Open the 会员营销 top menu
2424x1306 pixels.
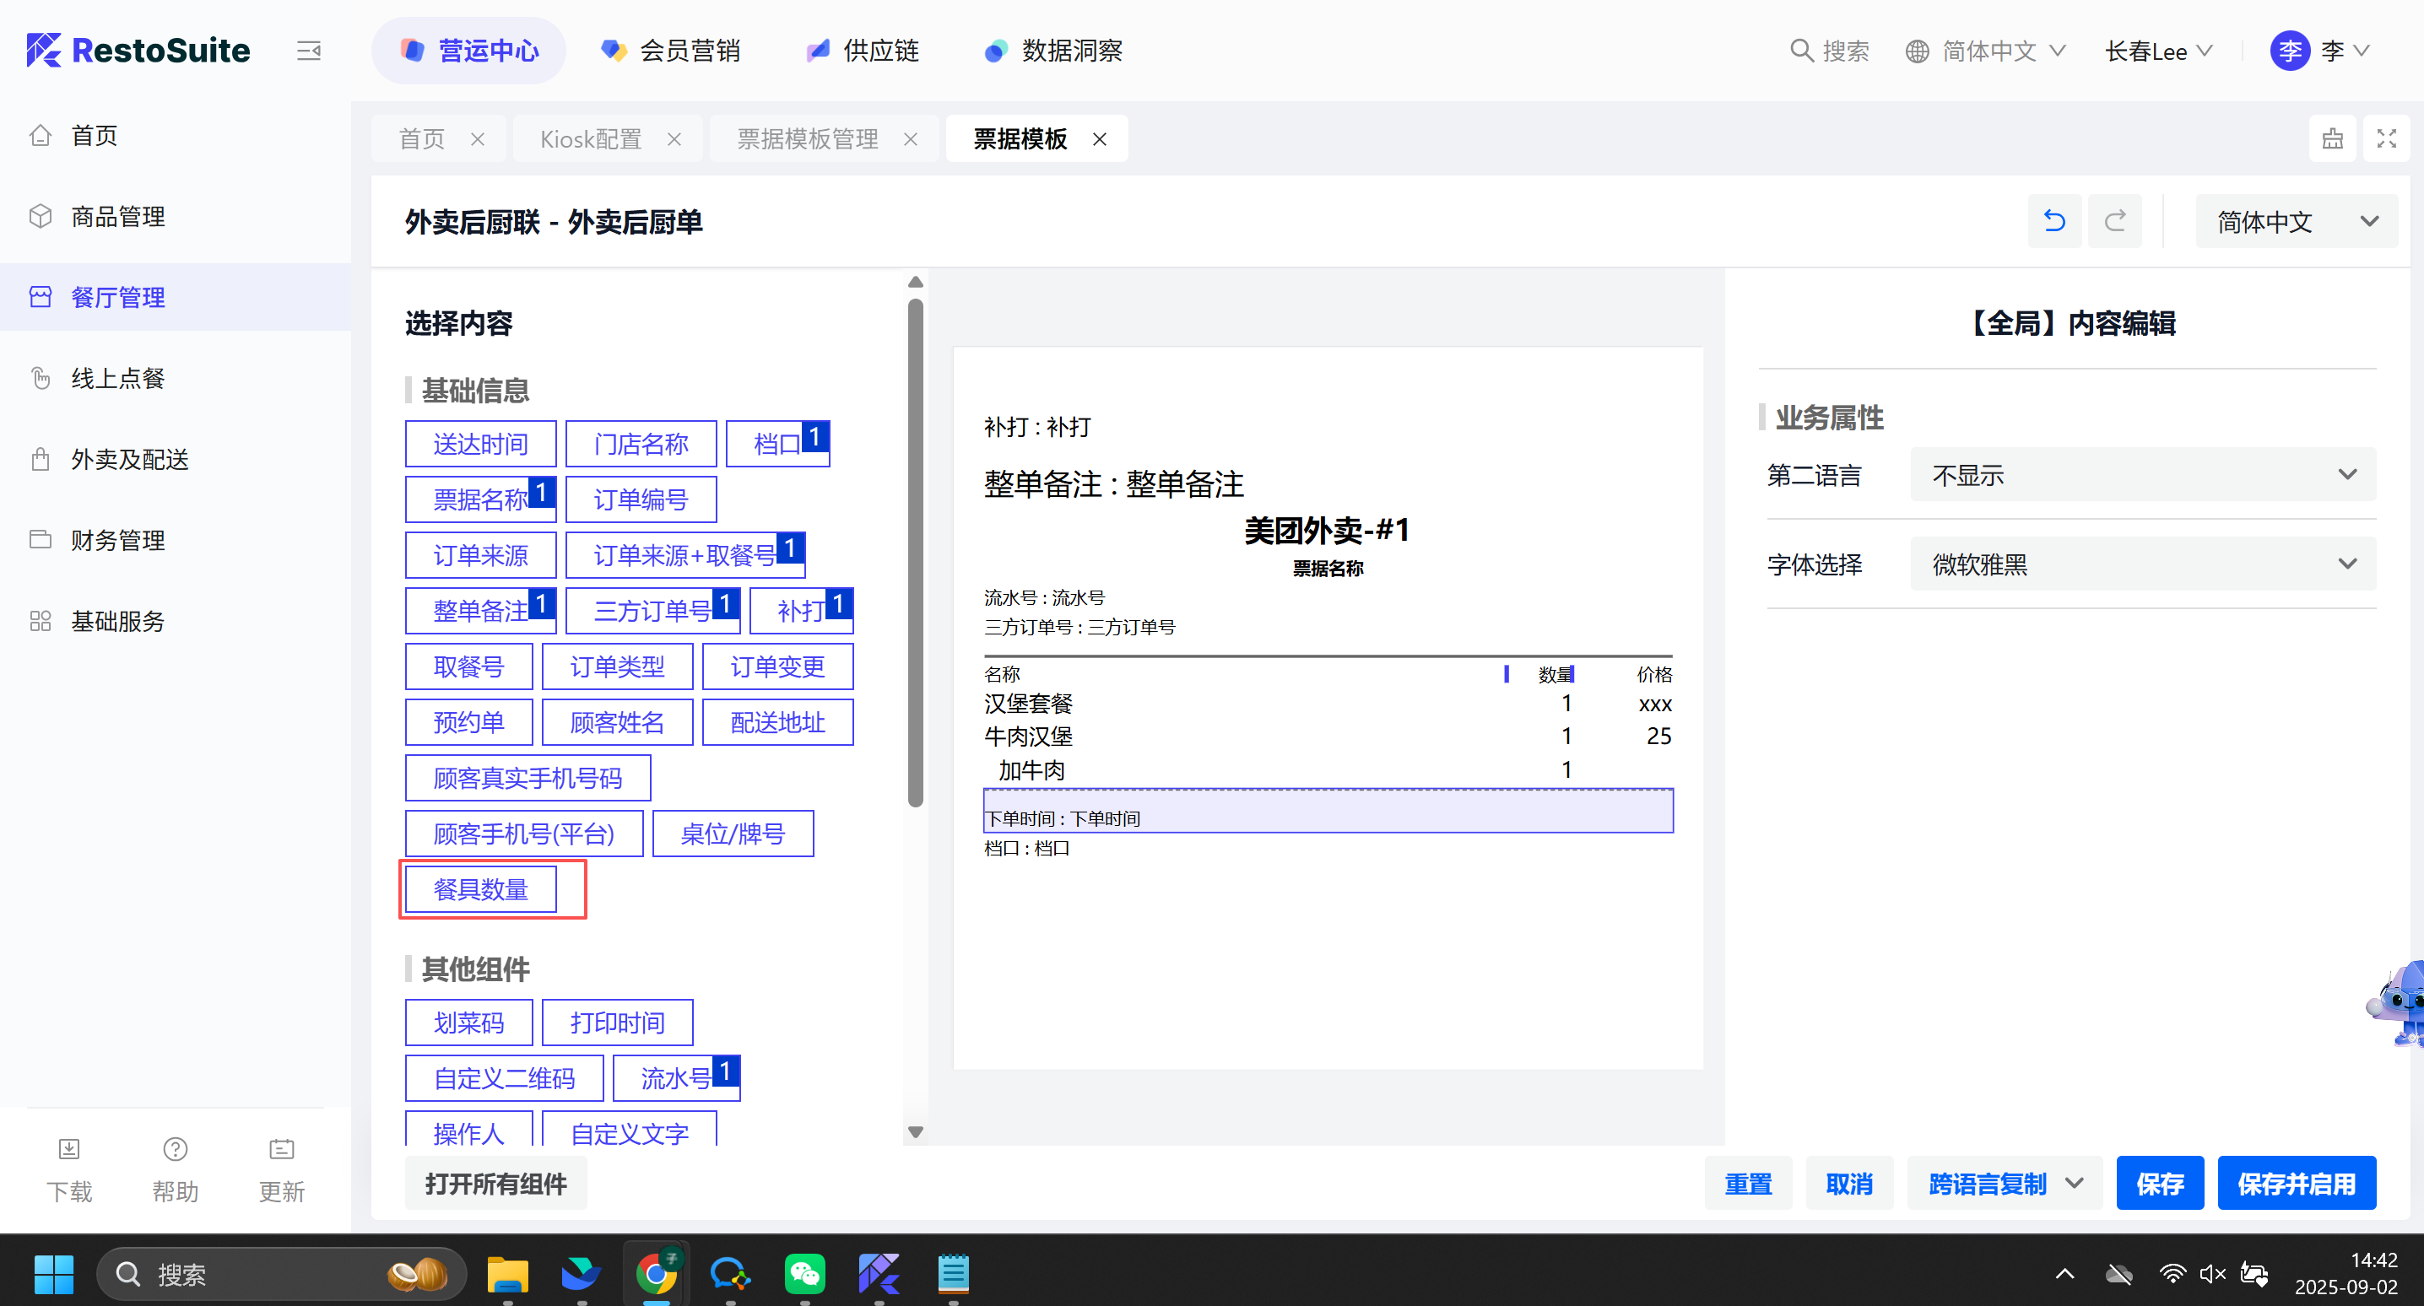coord(671,51)
